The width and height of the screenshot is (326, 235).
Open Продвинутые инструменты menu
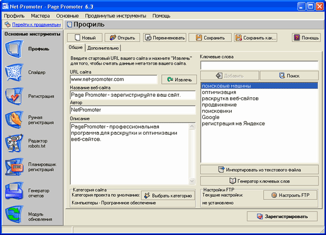tap(115, 16)
